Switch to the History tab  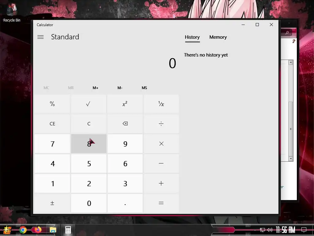coord(192,37)
